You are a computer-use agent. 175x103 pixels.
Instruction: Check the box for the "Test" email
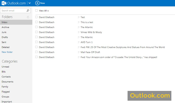point(36,17)
